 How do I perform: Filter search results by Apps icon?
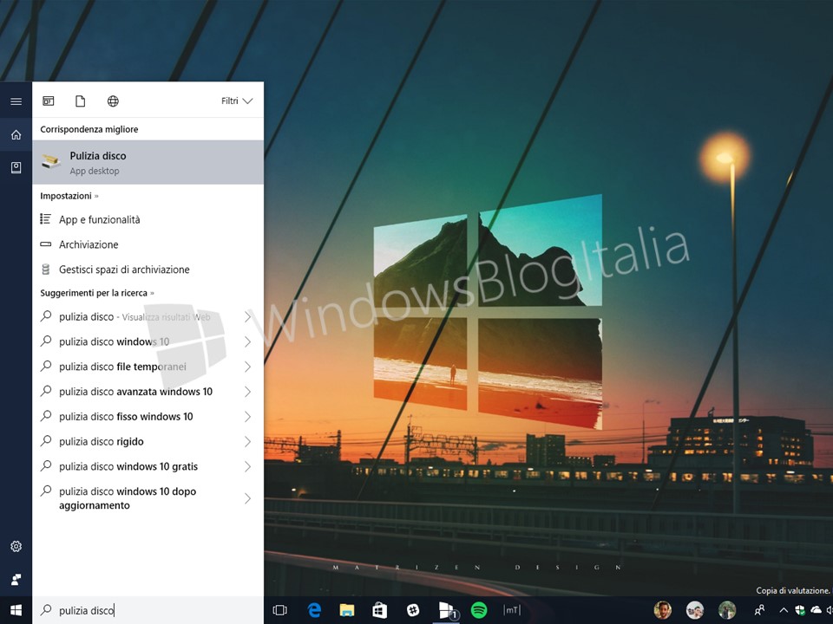pos(49,101)
